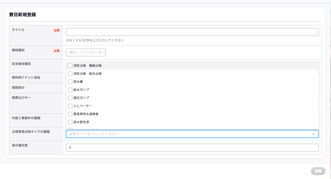
Task: Open the 課税種別 選択してください dropdown
Action: click(85, 52)
